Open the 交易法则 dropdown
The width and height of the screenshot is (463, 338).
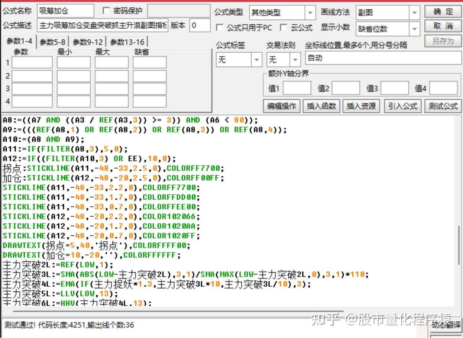tap(284, 59)
